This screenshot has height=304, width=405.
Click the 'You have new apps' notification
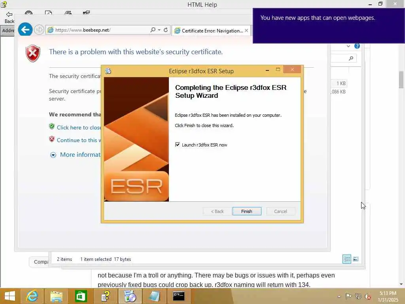click(x=329, y=26)
